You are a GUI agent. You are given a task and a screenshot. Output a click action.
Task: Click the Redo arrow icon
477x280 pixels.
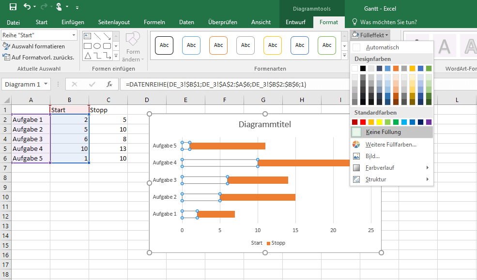click(x=44, y=7)
